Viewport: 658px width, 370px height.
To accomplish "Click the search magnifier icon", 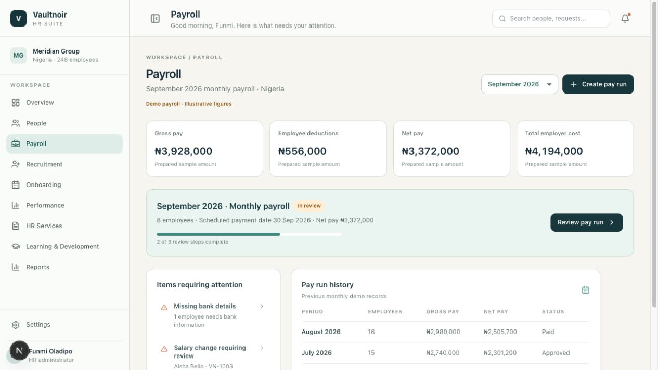I will (502, 19).
